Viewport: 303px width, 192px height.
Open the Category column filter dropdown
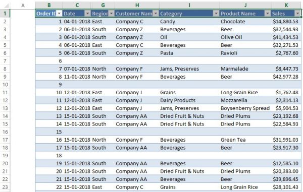pyautogui.click(x=216, y=14)
